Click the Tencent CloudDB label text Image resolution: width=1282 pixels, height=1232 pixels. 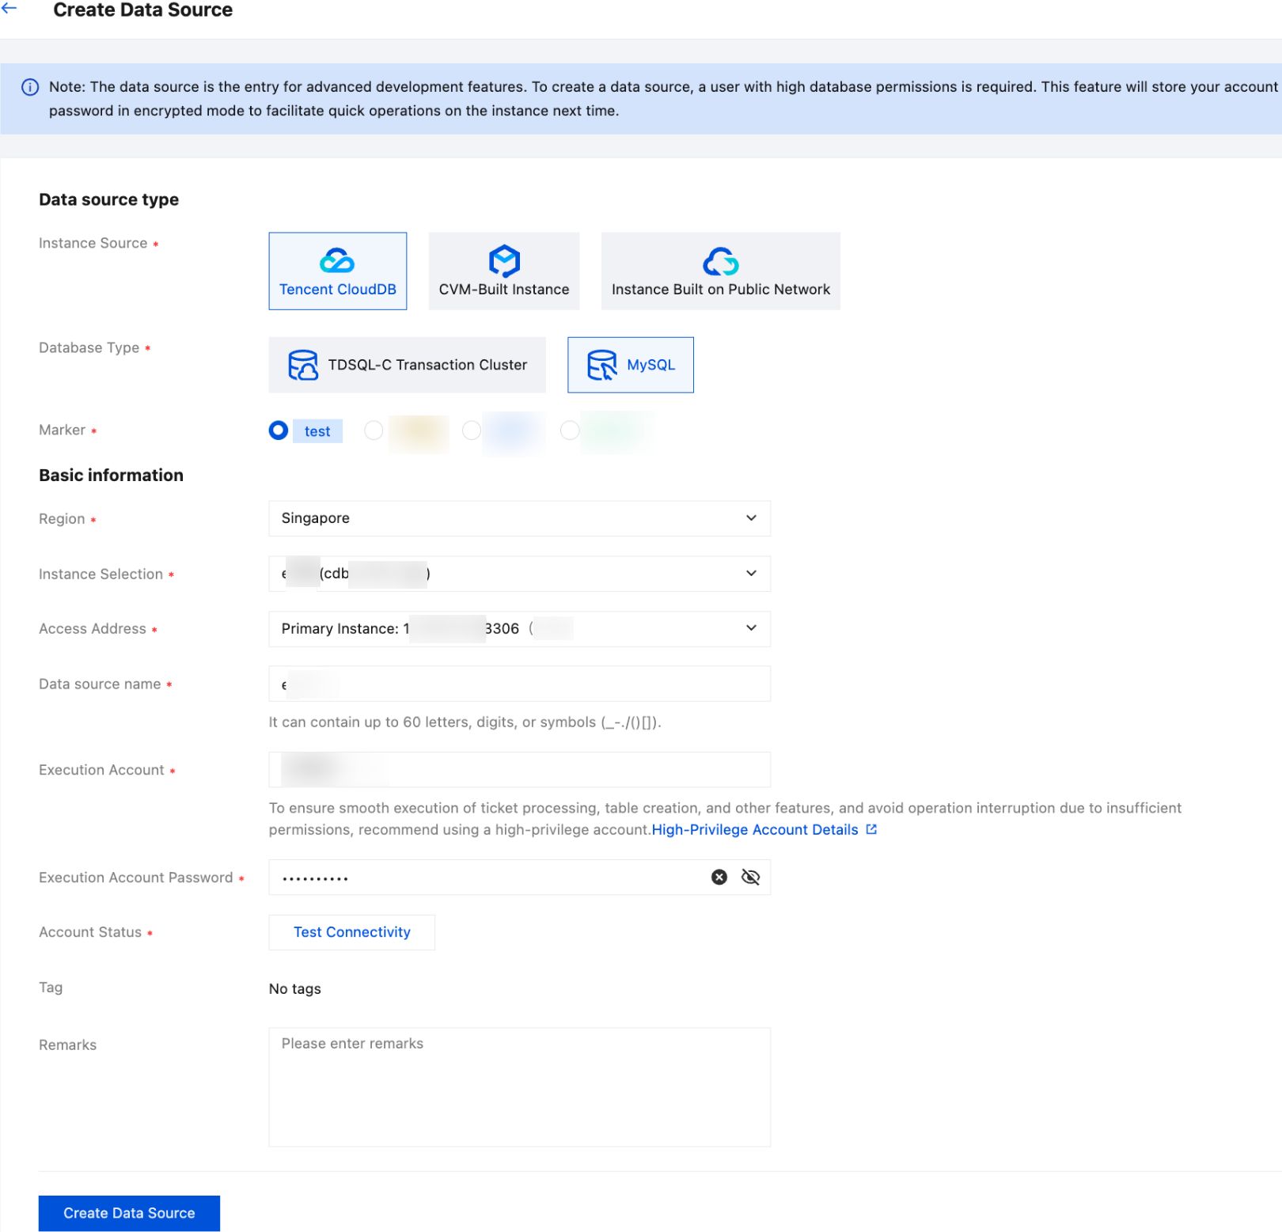tap(338, 290)
